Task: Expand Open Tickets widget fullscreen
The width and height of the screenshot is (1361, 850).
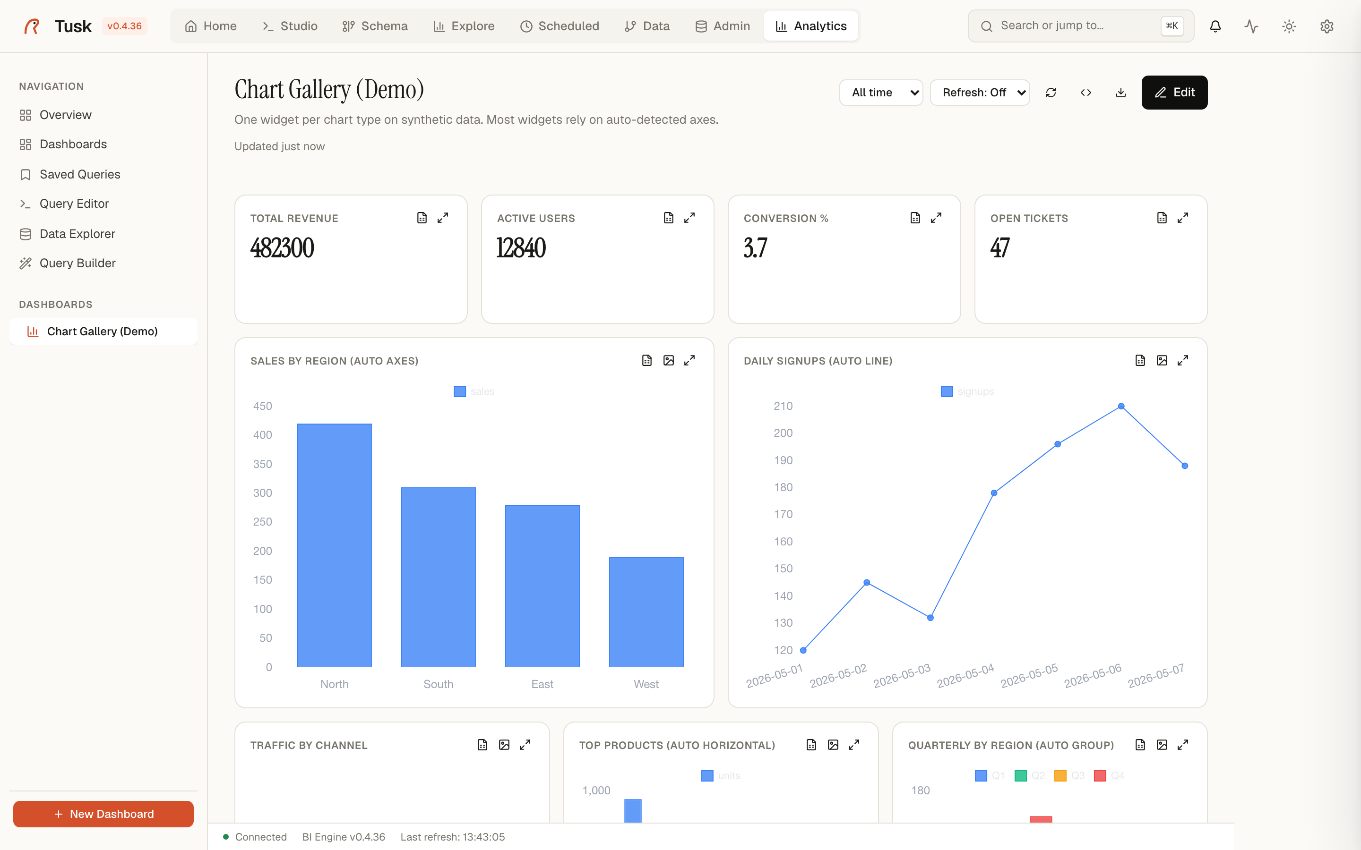Action: pyautogui.click(x=1183, y=218)
